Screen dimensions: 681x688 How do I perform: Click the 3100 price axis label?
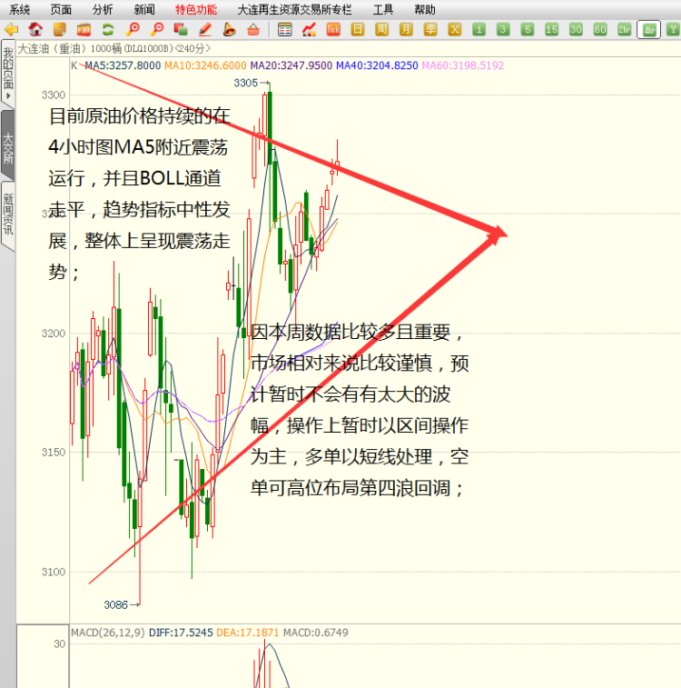coord(54,573)
